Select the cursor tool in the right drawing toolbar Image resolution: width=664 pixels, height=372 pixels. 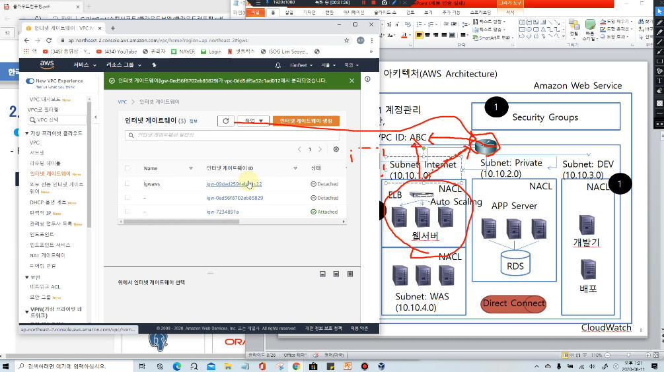click(x=659, y=12)
